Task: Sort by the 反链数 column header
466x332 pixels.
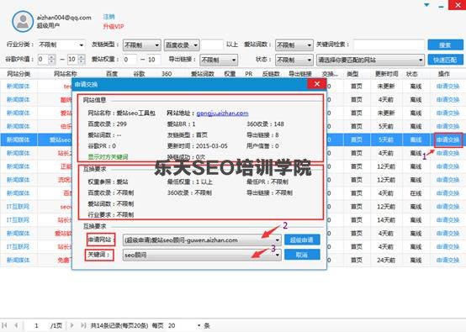Action: [x=271, y=74]
